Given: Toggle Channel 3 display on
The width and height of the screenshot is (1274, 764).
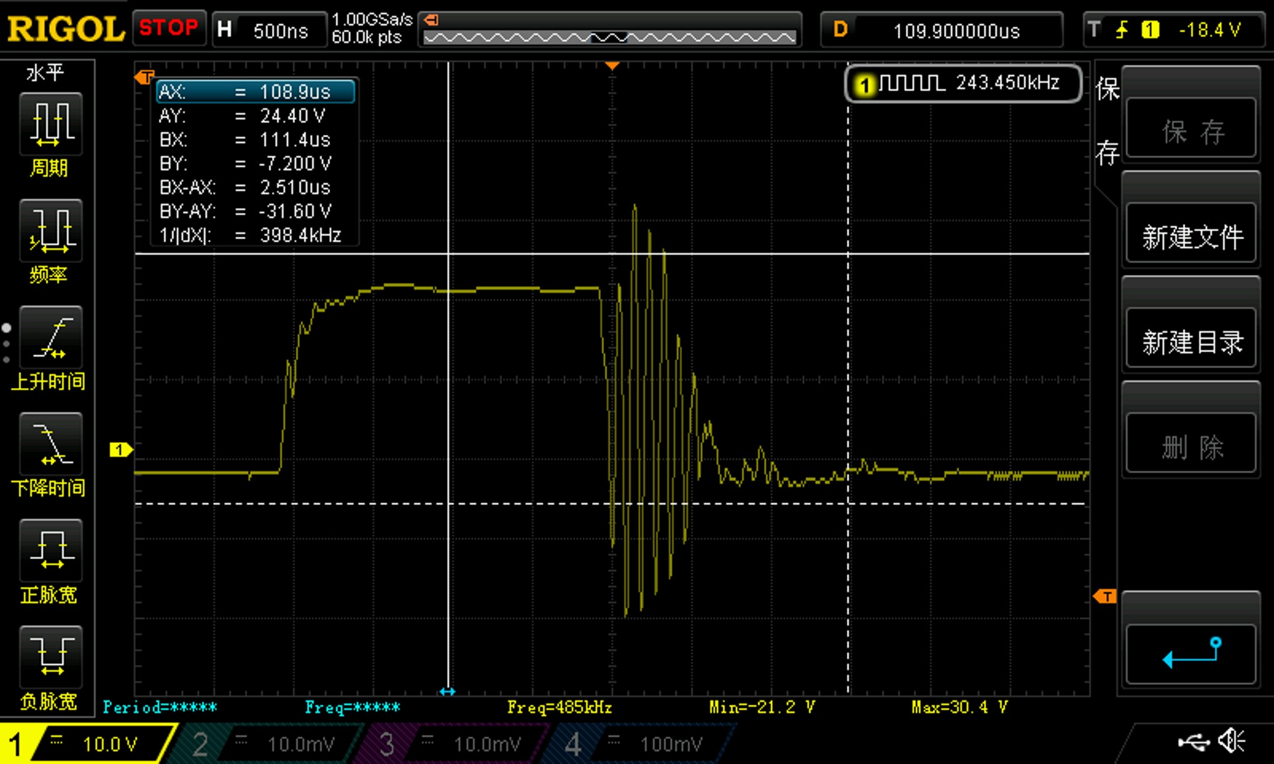Looking at the screenshot, I should pyautogui.click(x=388, y=743).
